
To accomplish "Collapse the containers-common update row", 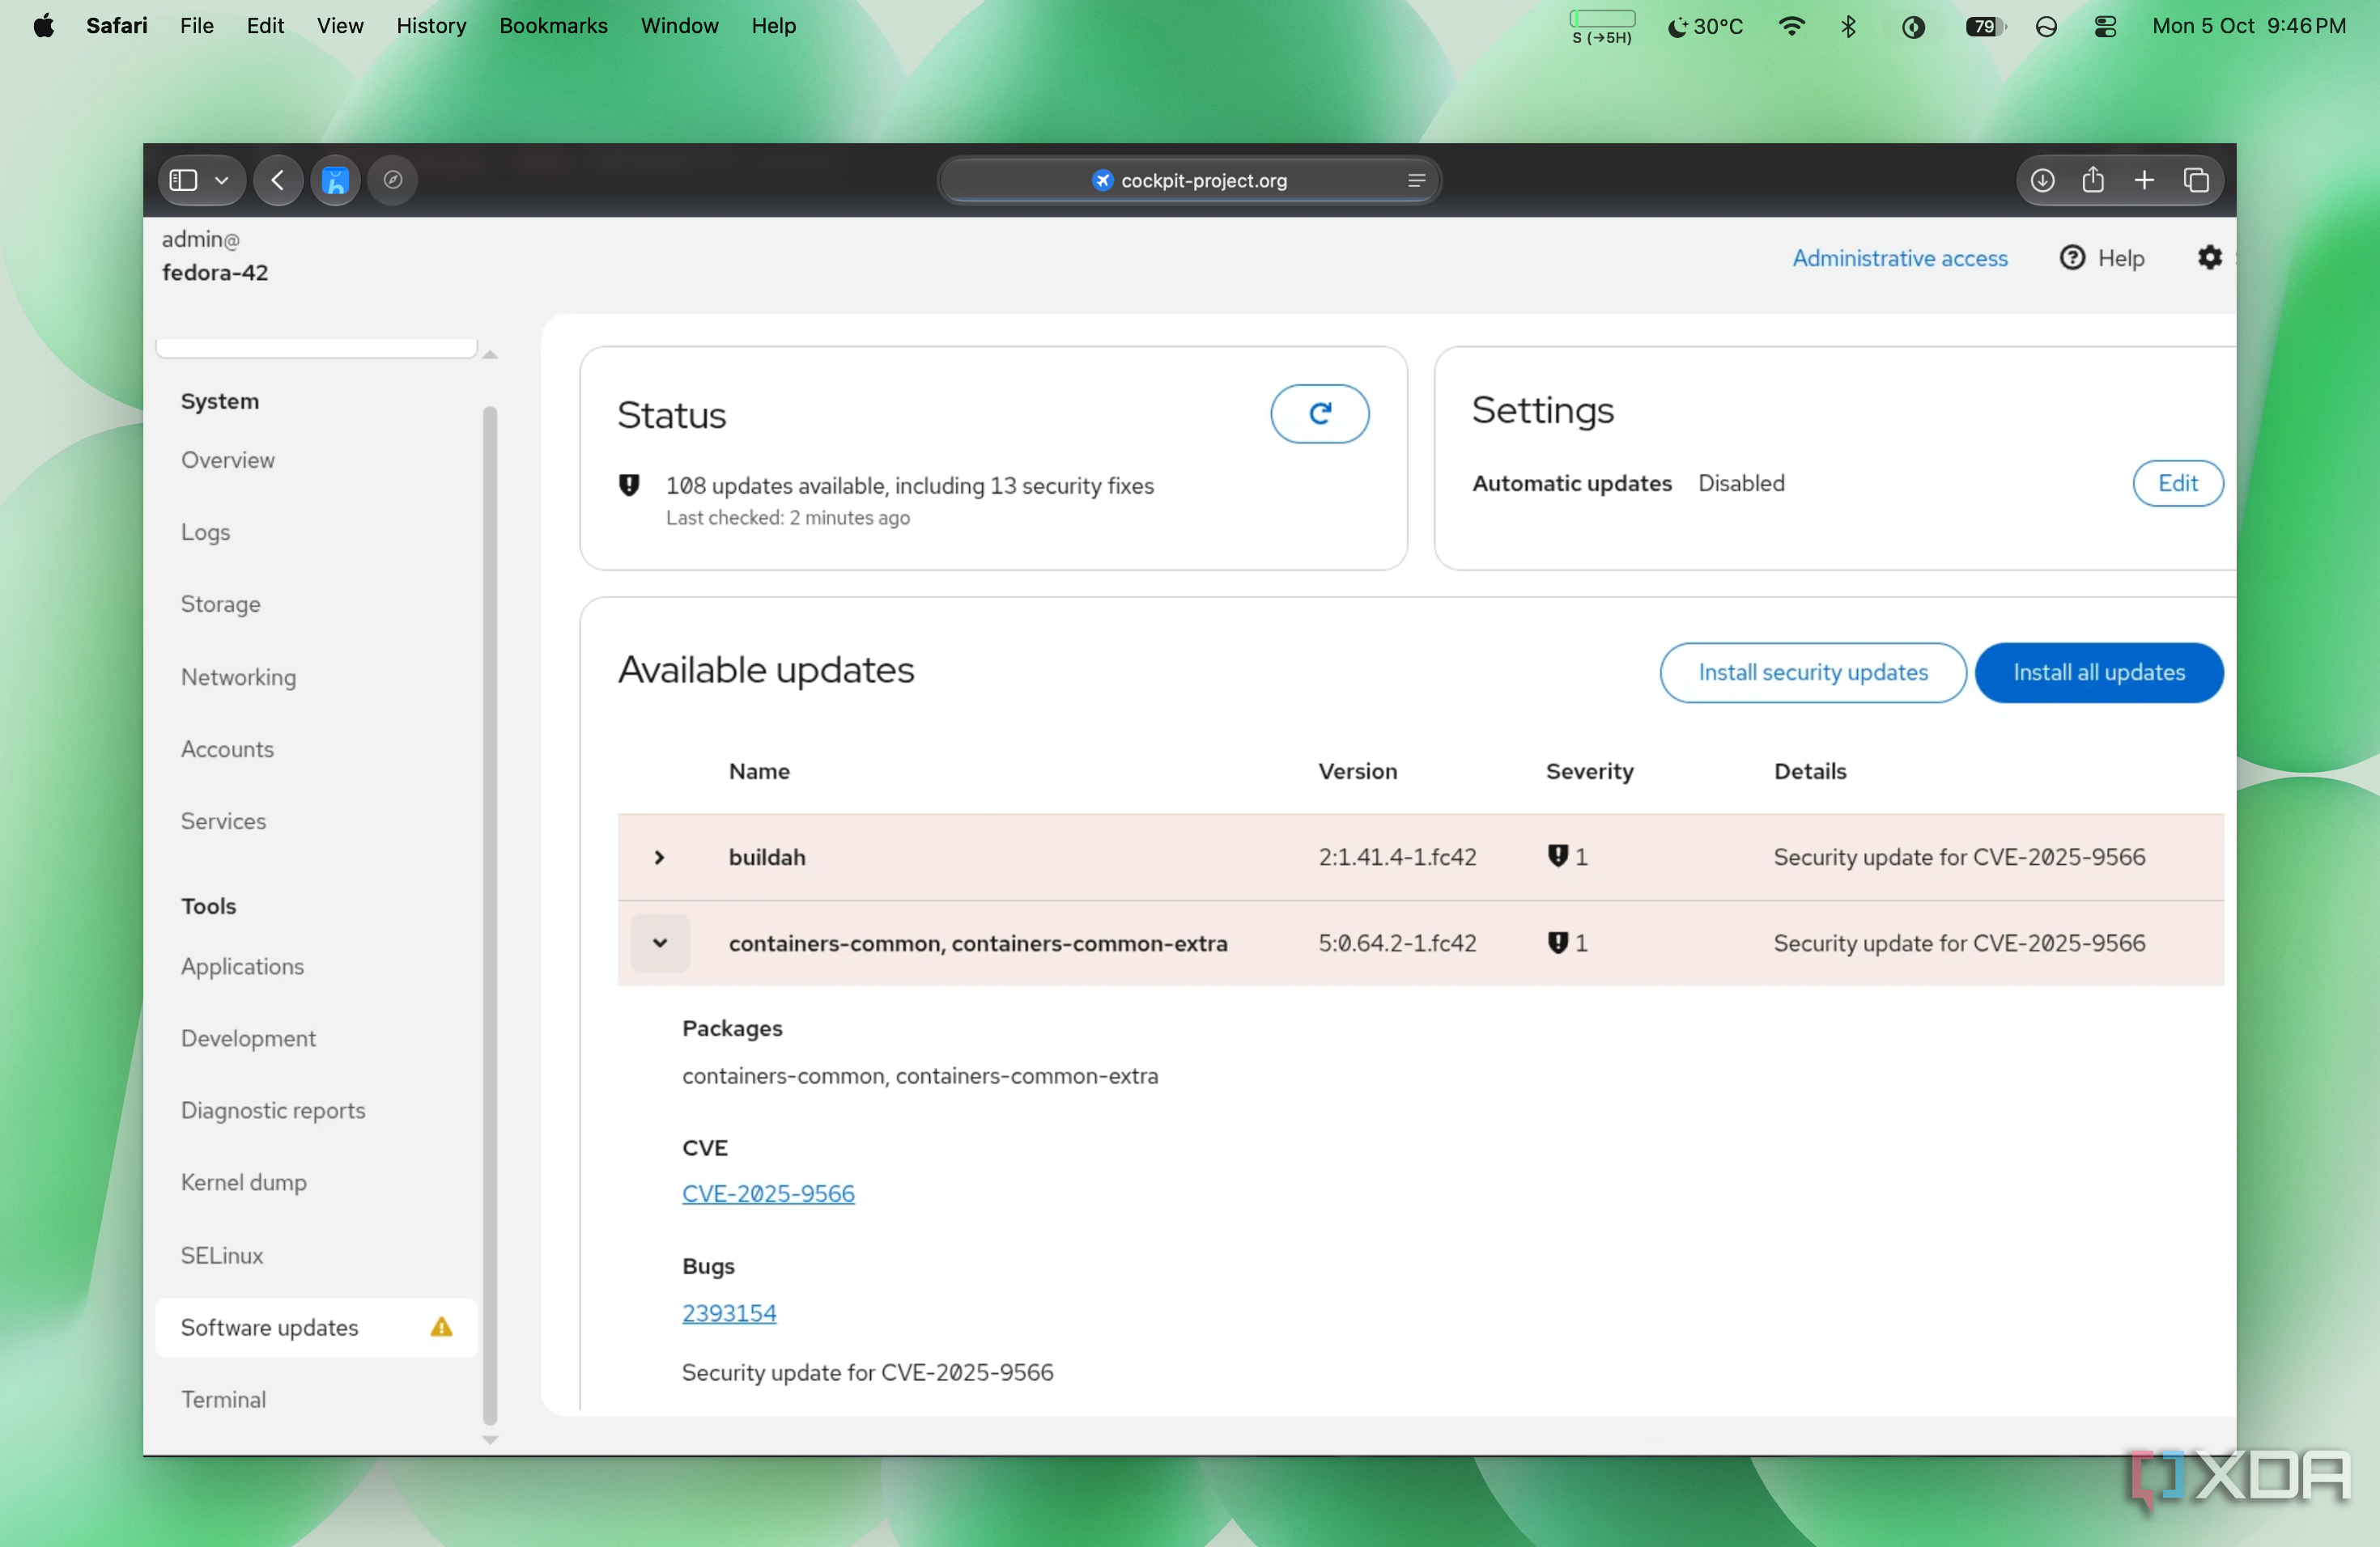I will point(659,943).
